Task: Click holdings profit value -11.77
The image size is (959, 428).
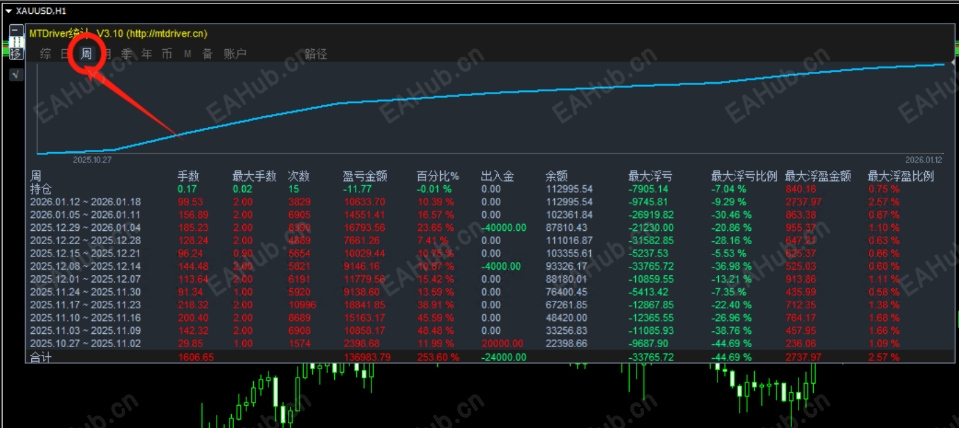Action: pos(357,189)
